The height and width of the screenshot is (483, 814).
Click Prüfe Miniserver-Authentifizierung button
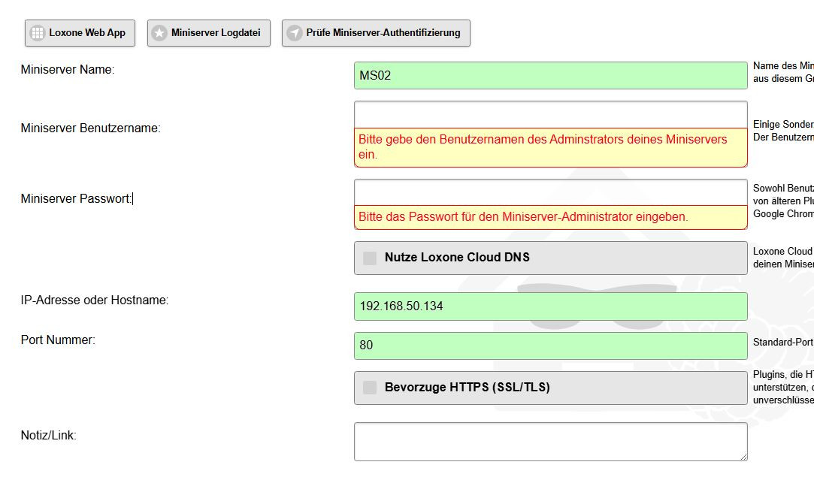pos(376,33)
